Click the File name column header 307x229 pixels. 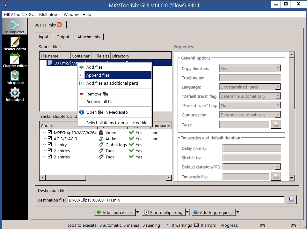pyautogui.click(x=55, y=56)
